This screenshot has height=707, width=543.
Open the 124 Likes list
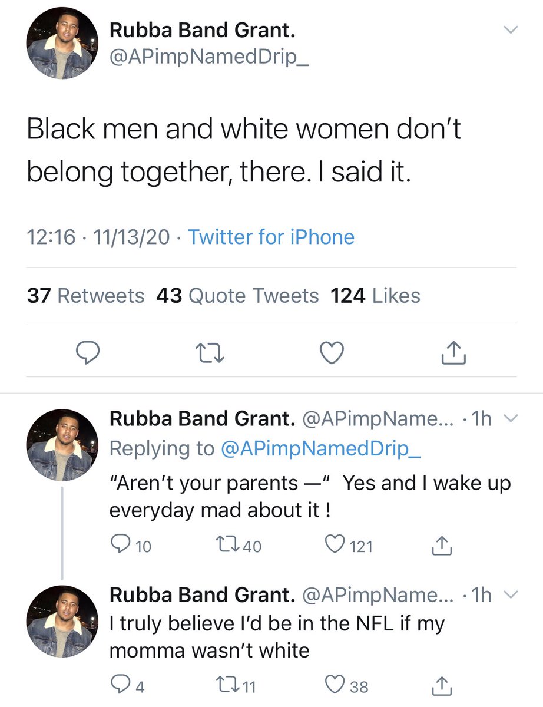click(376, 295)
